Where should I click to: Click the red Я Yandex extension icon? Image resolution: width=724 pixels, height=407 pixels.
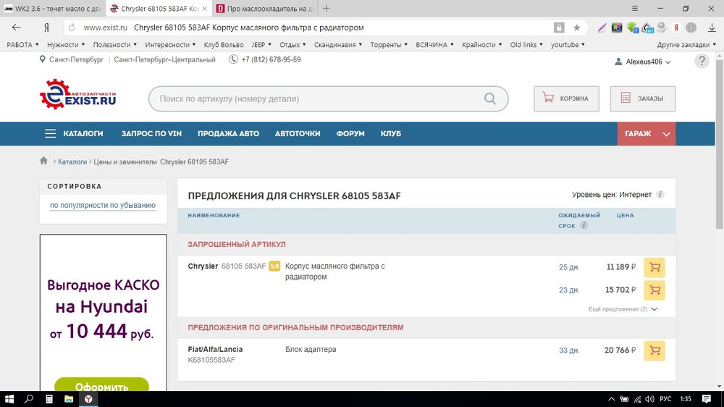(x=676, y=28)
